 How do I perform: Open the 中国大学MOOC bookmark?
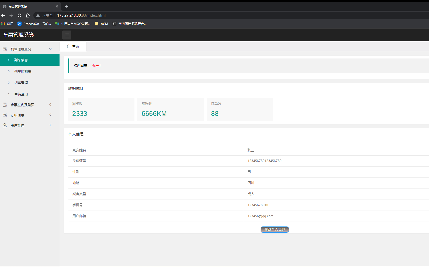[73, 24]
